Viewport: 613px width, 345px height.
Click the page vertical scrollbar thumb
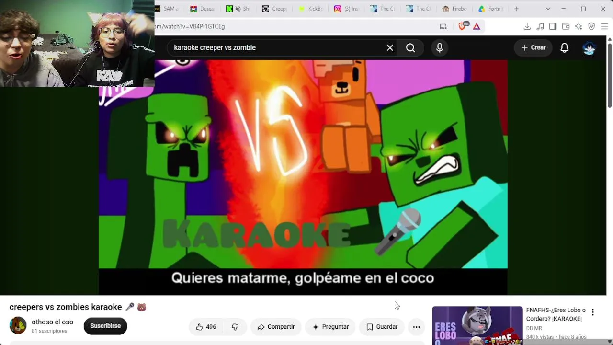point(610,76)
